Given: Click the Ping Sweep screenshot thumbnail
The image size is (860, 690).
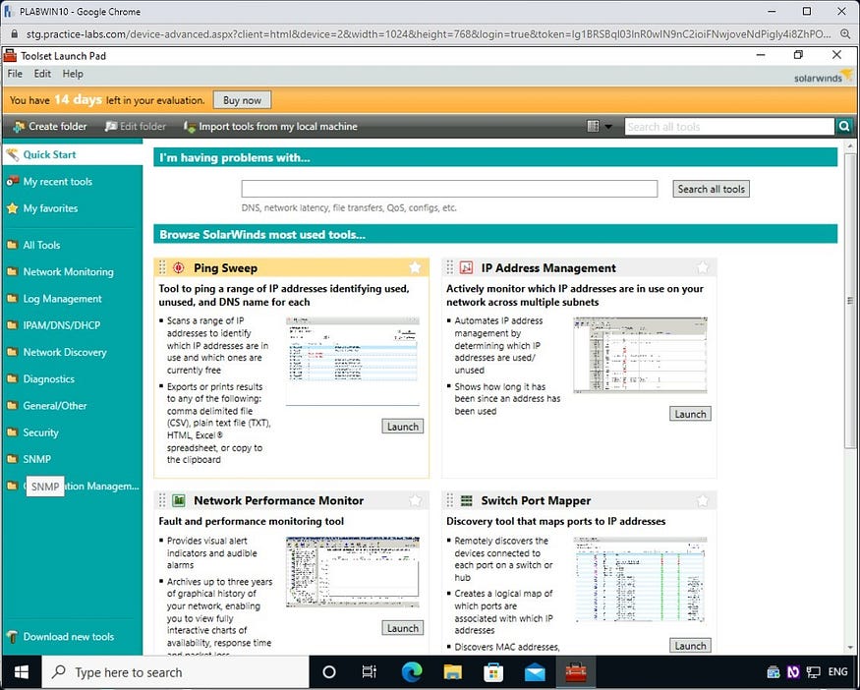Looking at the screenshot, I should click(353, 361).
